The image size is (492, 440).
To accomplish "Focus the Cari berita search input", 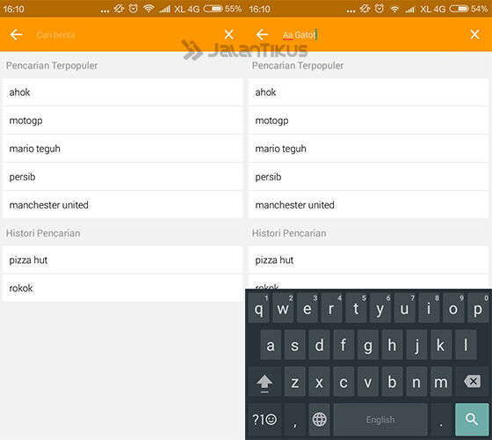I will click(x=126, y=34).
